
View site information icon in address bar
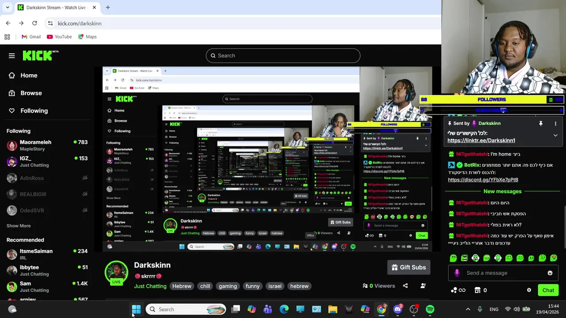pyautogui.click(x=50, y=23)
